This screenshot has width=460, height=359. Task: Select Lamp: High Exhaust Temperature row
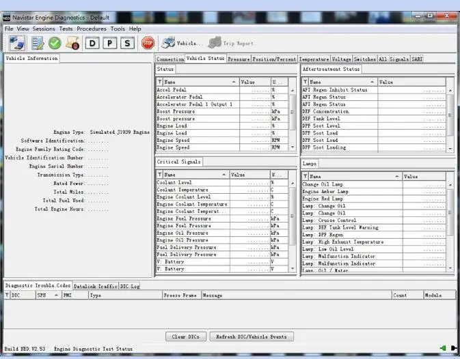click(x=373, y=242)
